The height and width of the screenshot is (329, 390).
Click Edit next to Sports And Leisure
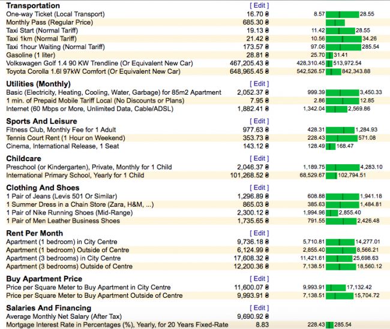259,121
